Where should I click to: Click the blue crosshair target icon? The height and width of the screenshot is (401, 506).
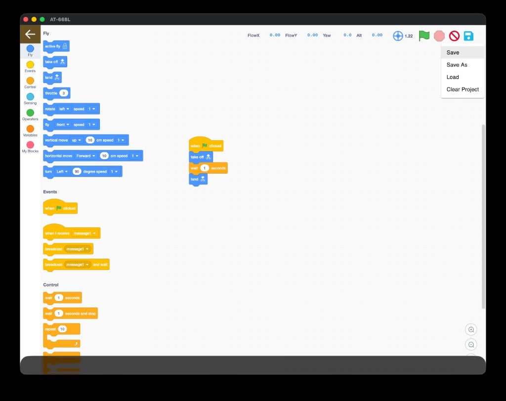tap(398, 36)
